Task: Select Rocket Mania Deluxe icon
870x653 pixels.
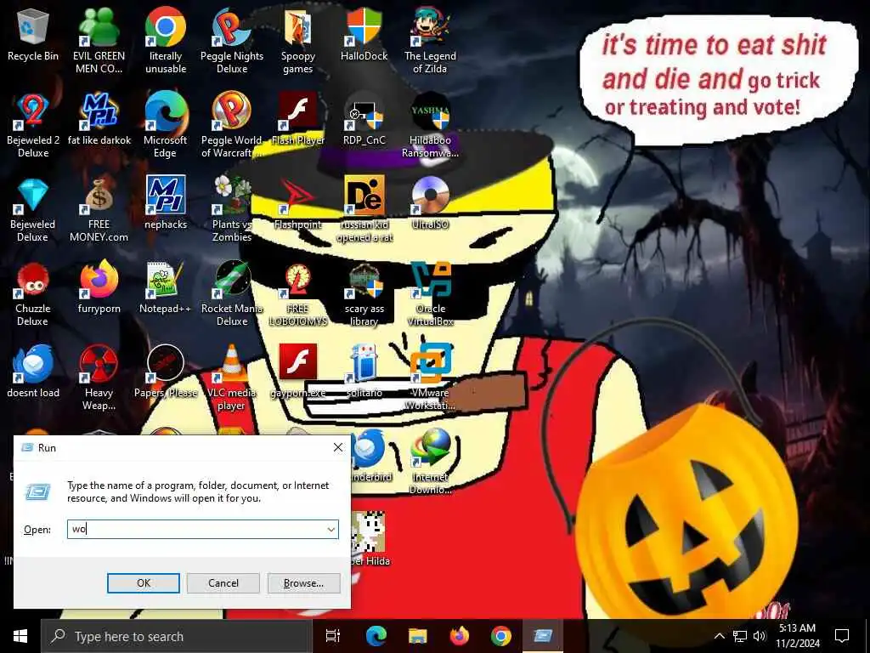Action: (232, 294)
